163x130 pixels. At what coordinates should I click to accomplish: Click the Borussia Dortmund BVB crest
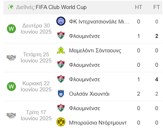tap(61, 122)
